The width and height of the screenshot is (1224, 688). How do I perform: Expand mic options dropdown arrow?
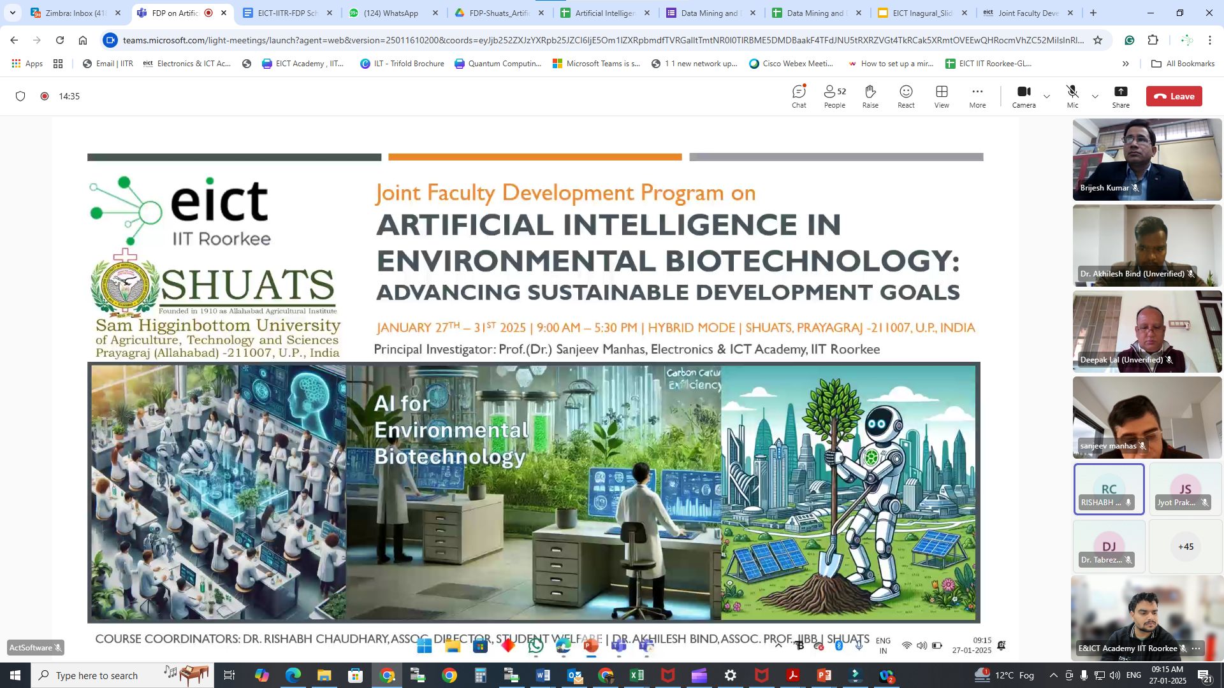(1095, 97)
